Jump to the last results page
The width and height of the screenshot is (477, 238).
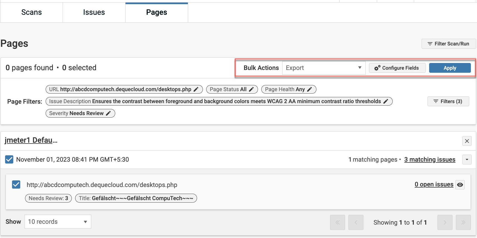click(463, 222)
